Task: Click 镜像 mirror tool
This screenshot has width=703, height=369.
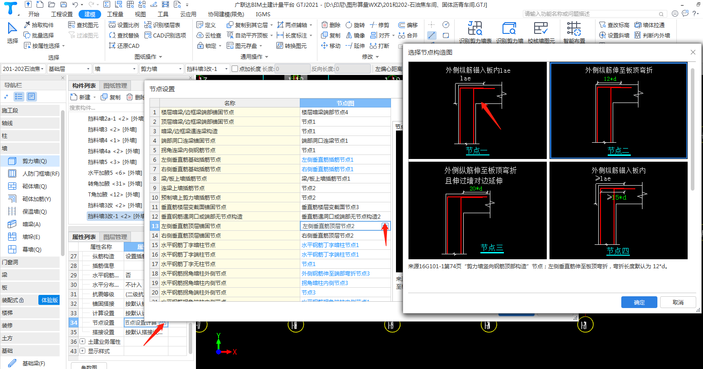Action: [355, 35]
